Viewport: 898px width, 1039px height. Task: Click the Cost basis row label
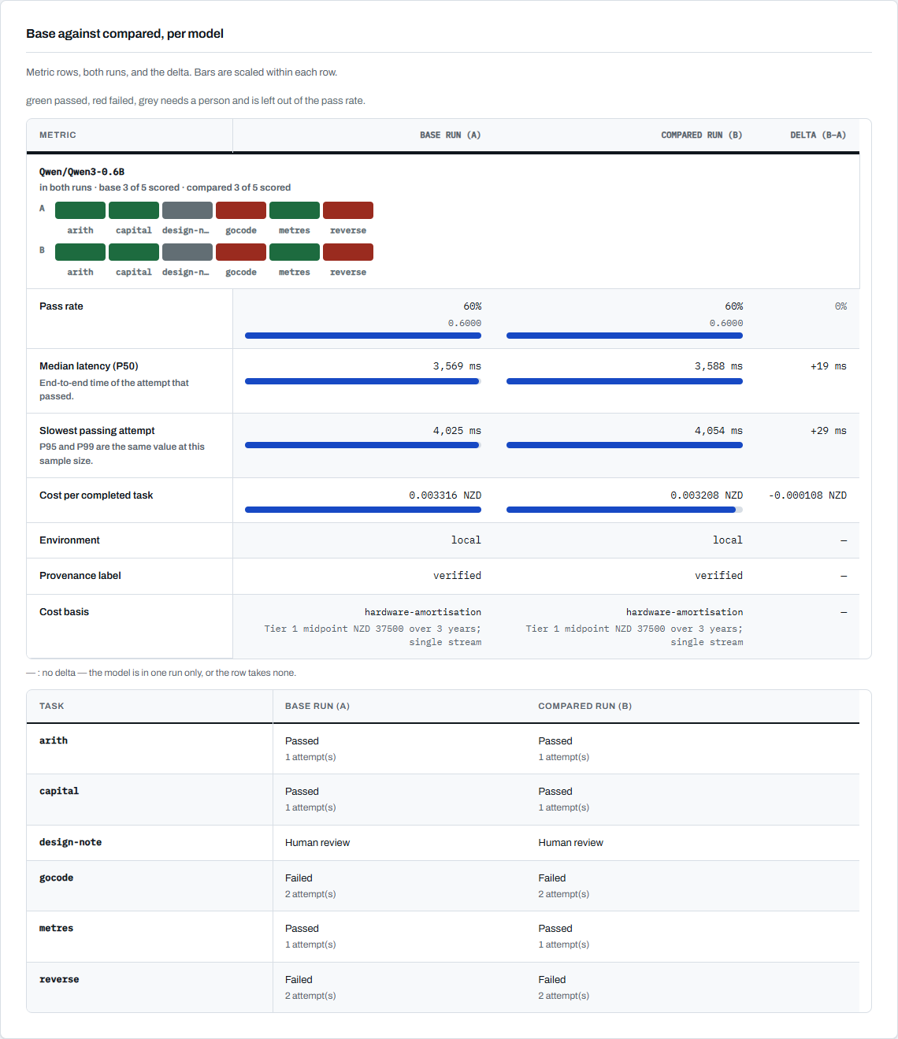coord(64,612)
